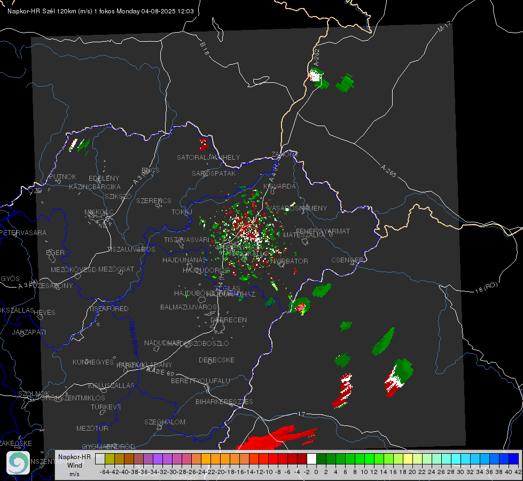This screenshot has width=523, height=481.
Task: Click the Hajdú-Bihar county label
Action: pyautogui.click(x=134, y=338)
